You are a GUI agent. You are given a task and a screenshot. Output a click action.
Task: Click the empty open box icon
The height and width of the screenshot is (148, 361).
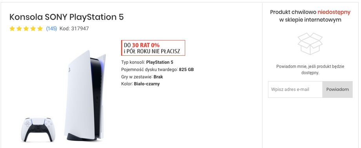coord(310,44)
